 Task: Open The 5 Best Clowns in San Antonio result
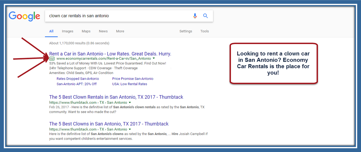[x=109, y=124]
